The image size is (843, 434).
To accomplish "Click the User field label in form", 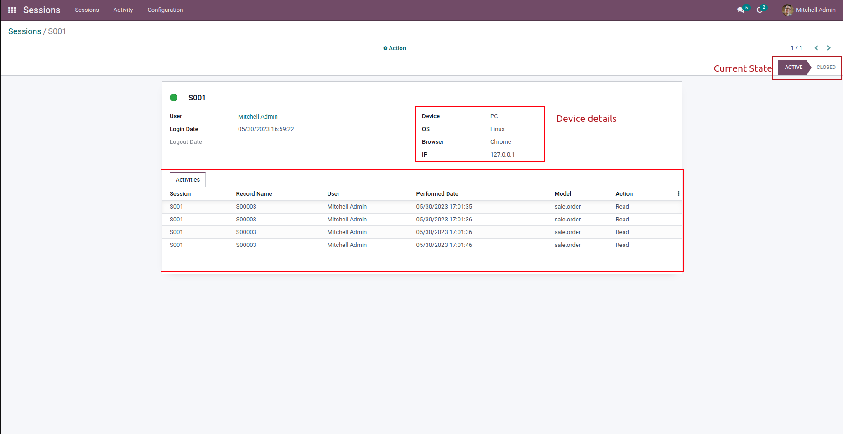I will tap(176, 116).
